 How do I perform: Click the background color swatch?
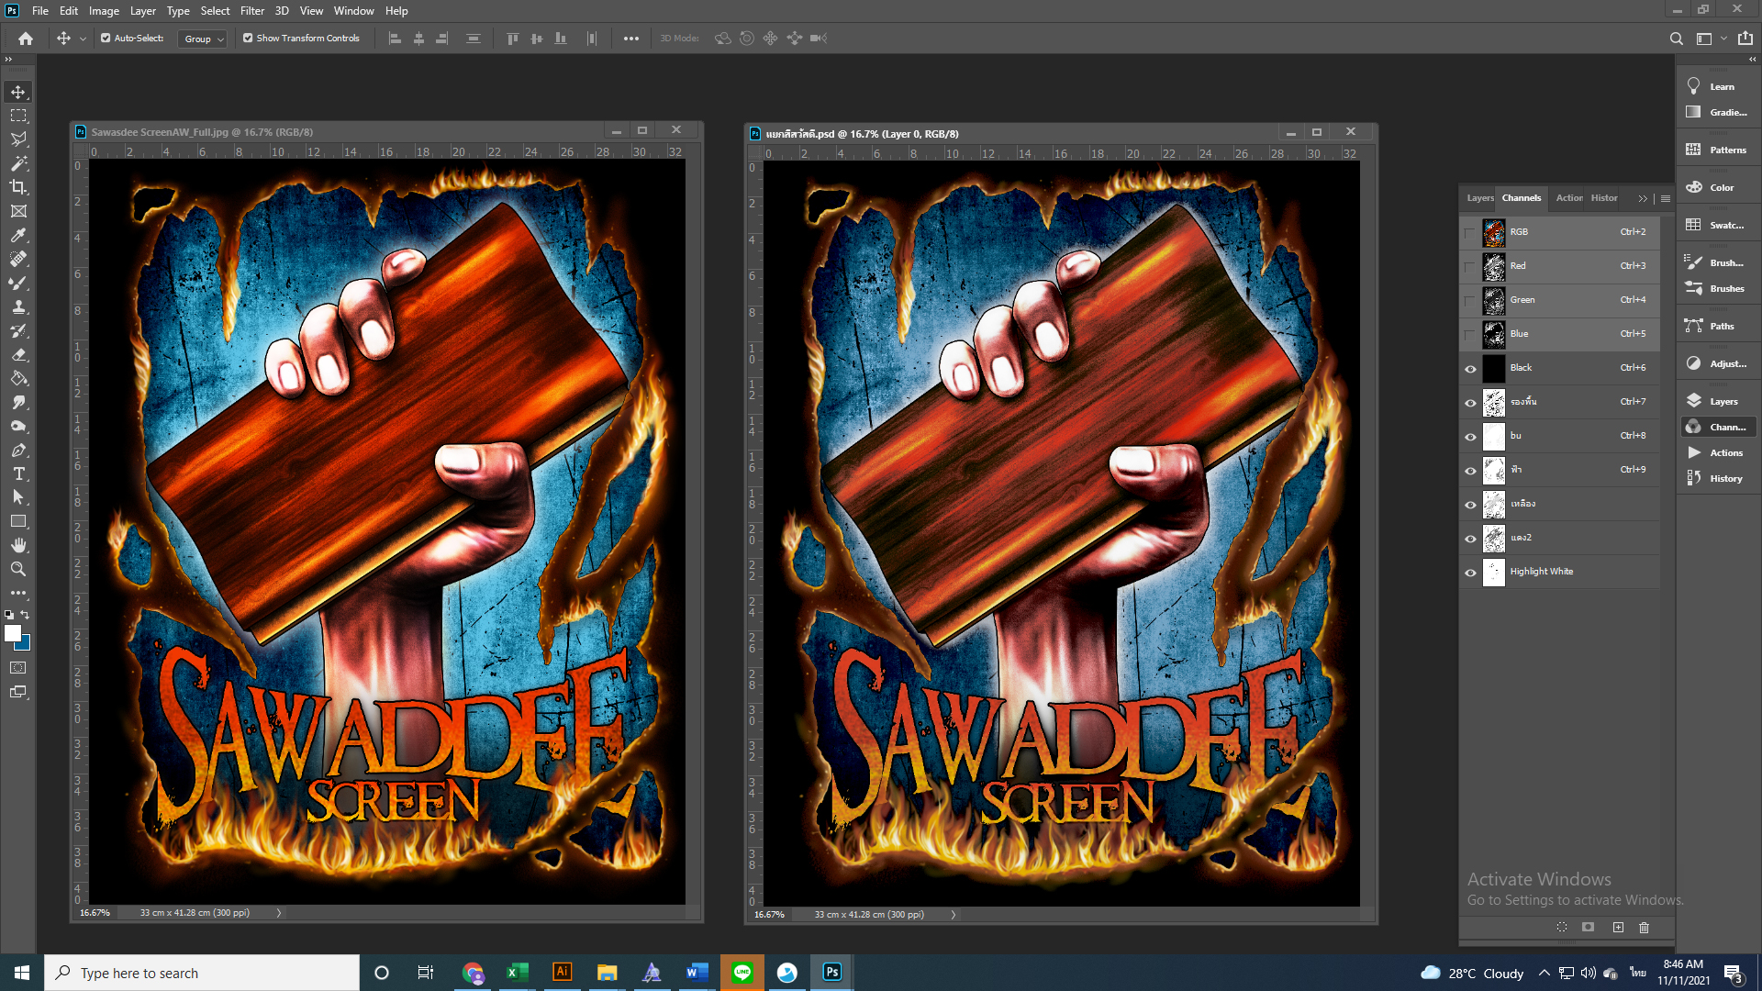click(25, 644)
